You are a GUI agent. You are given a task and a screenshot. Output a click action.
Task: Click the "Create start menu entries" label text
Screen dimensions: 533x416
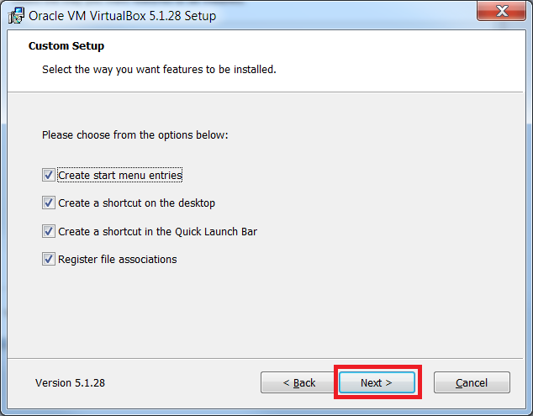(120, 175)
